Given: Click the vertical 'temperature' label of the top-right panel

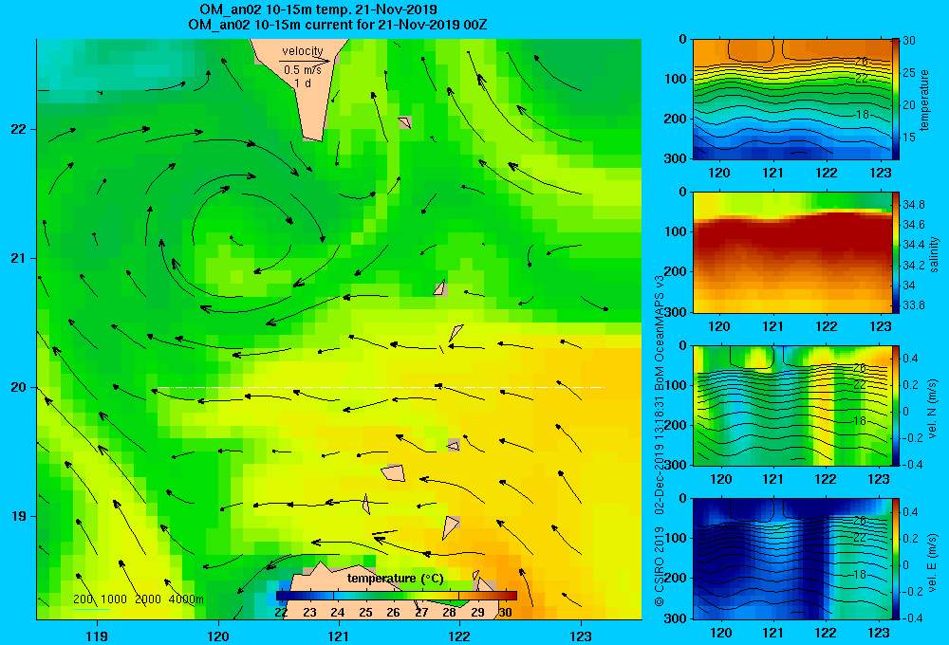Looking at the screenshot, I should point(924,100).
